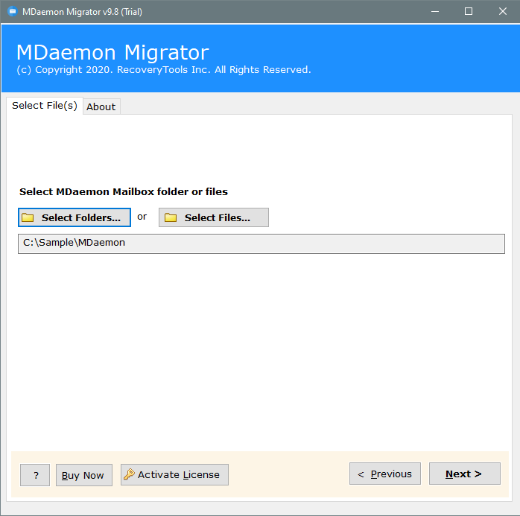Viewport: 520px width, 516px height.
Task: Click the Select Folders button
Action: pyautogui.click(x=74, y=217)
